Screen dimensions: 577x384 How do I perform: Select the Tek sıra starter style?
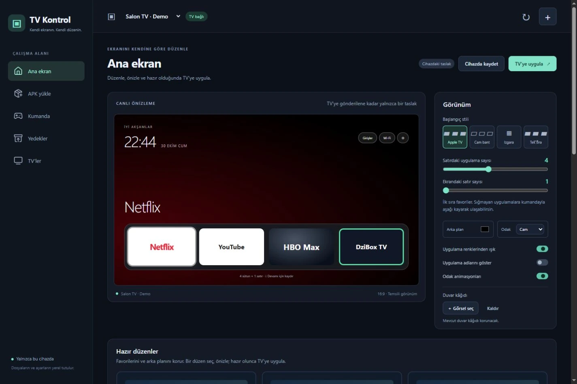[536, 137]
